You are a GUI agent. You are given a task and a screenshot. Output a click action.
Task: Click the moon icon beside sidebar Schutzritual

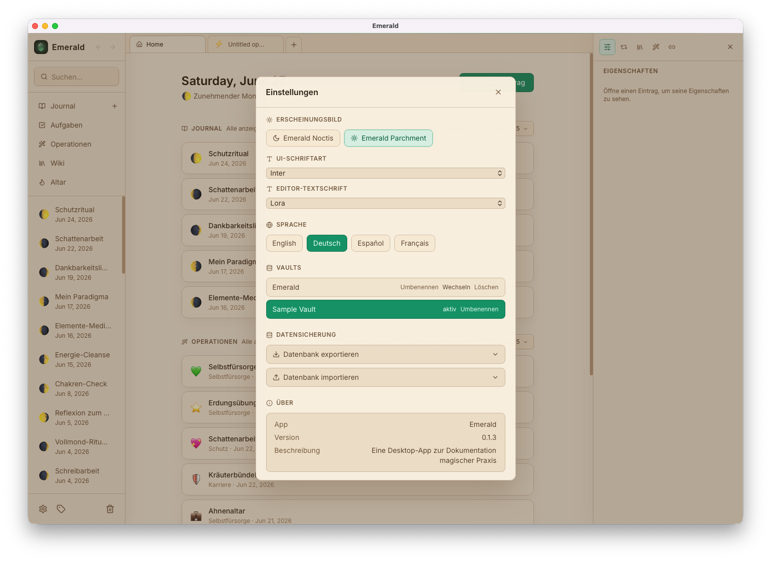pyautogui.click(x=44, y=214)
